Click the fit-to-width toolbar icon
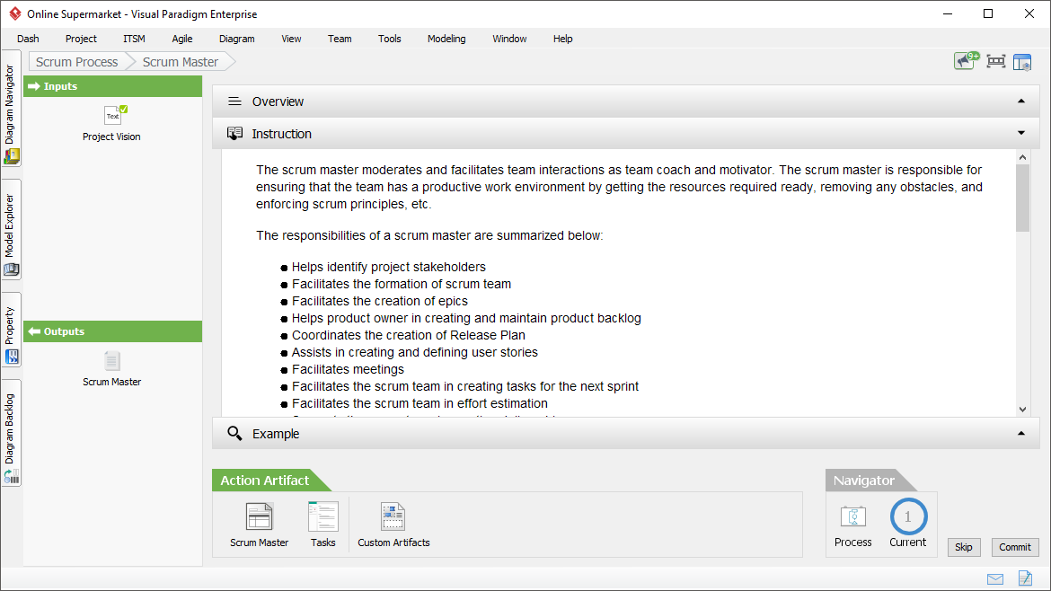Image resolution: width=1051 pixels, height=591 pixels. click(996, 62)
